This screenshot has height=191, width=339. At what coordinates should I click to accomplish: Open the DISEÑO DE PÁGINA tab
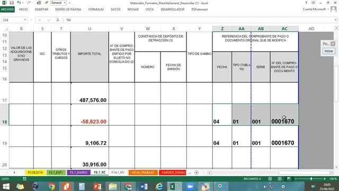(68, 10)
